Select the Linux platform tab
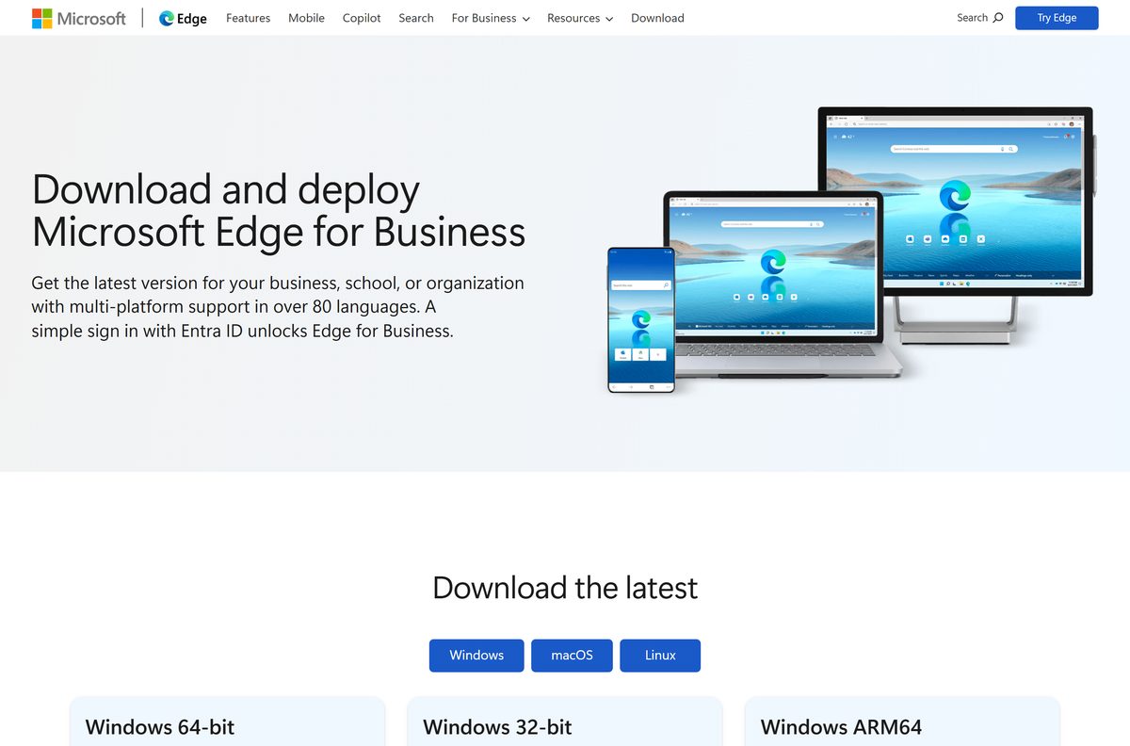The height and width of the screenshot is (746, 1130). point(660,656)
